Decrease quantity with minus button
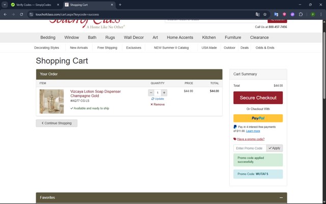The width and height of the screenshot is (326, 204). click(151, 93)
